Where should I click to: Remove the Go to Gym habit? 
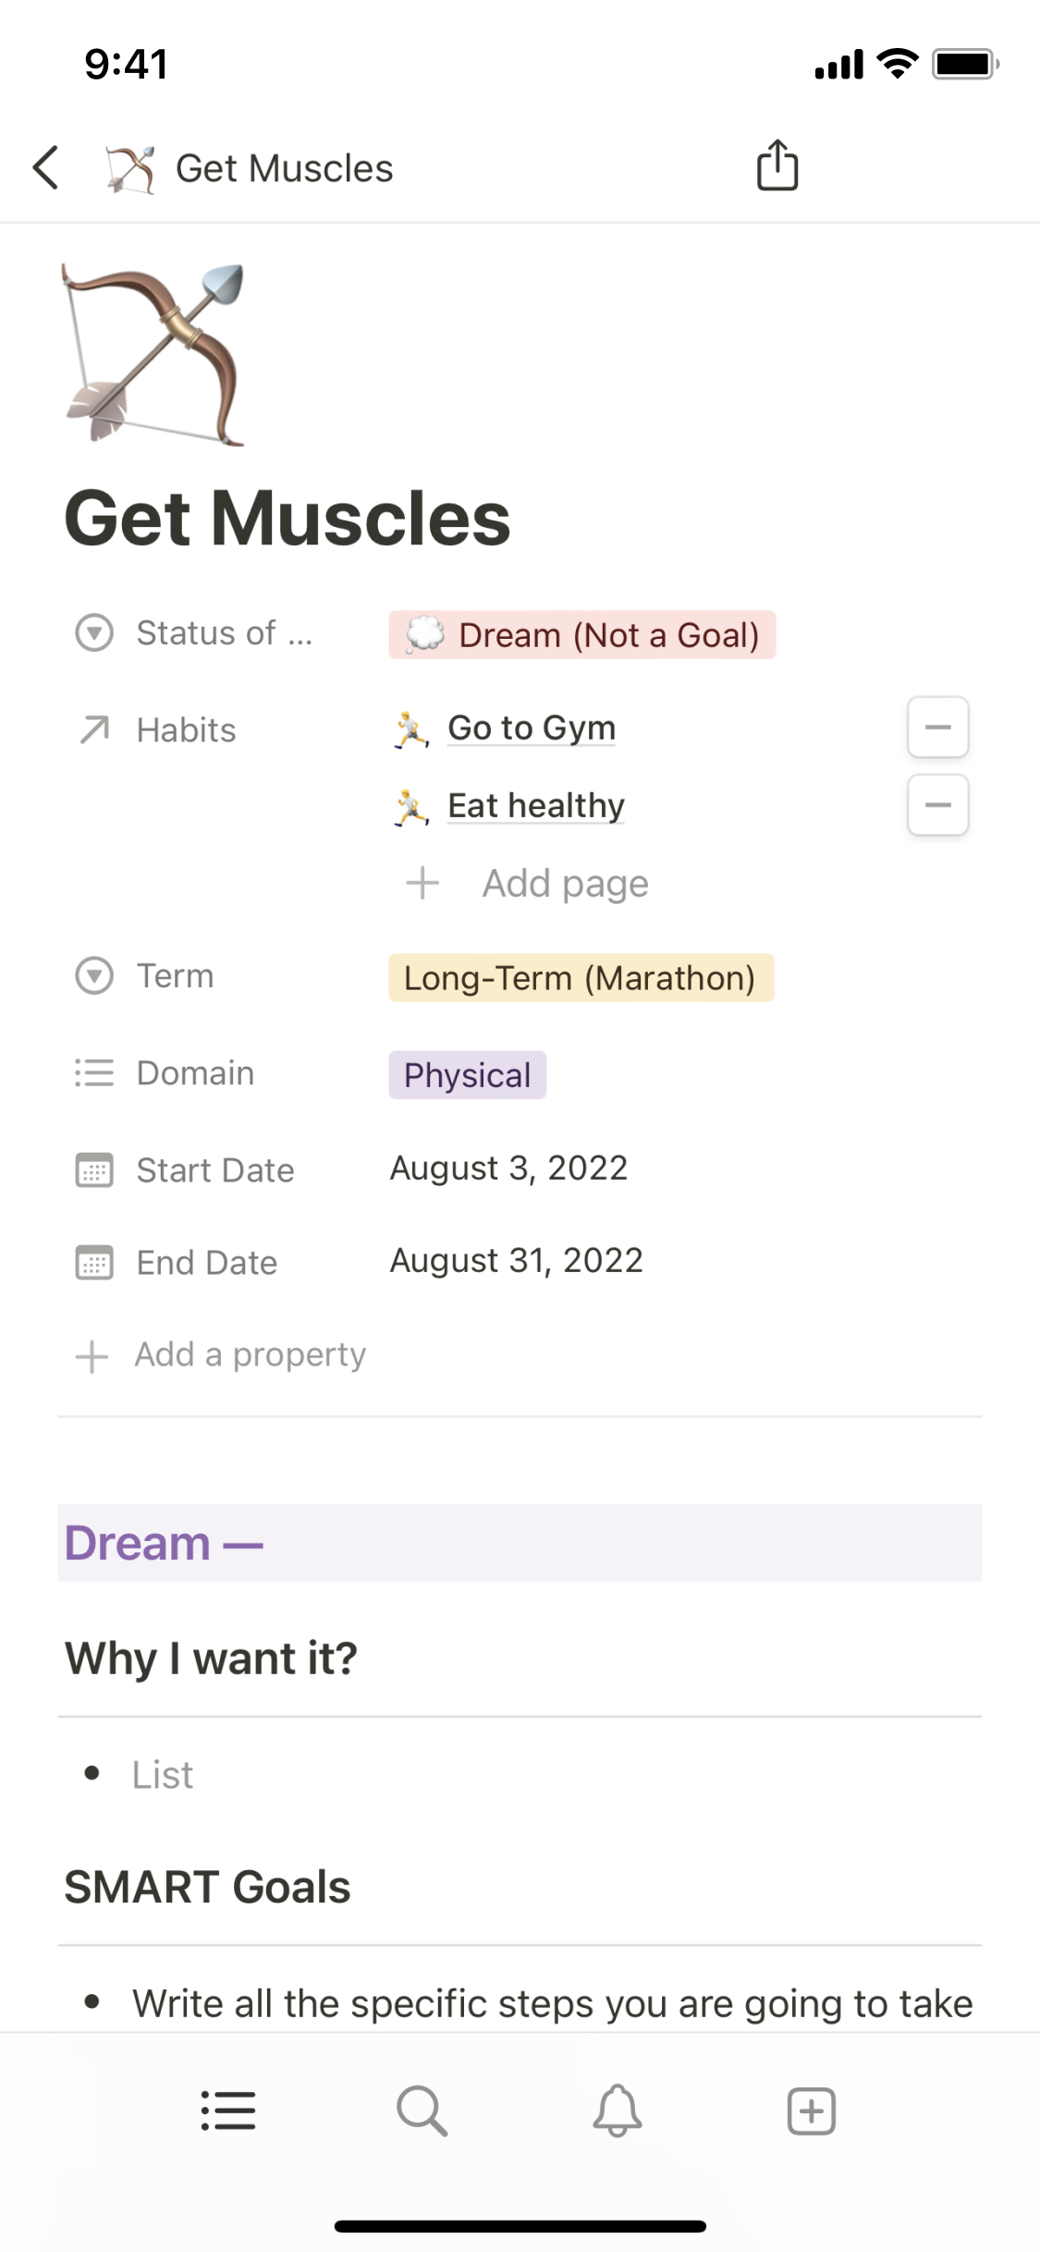click(x=937, y=728)
